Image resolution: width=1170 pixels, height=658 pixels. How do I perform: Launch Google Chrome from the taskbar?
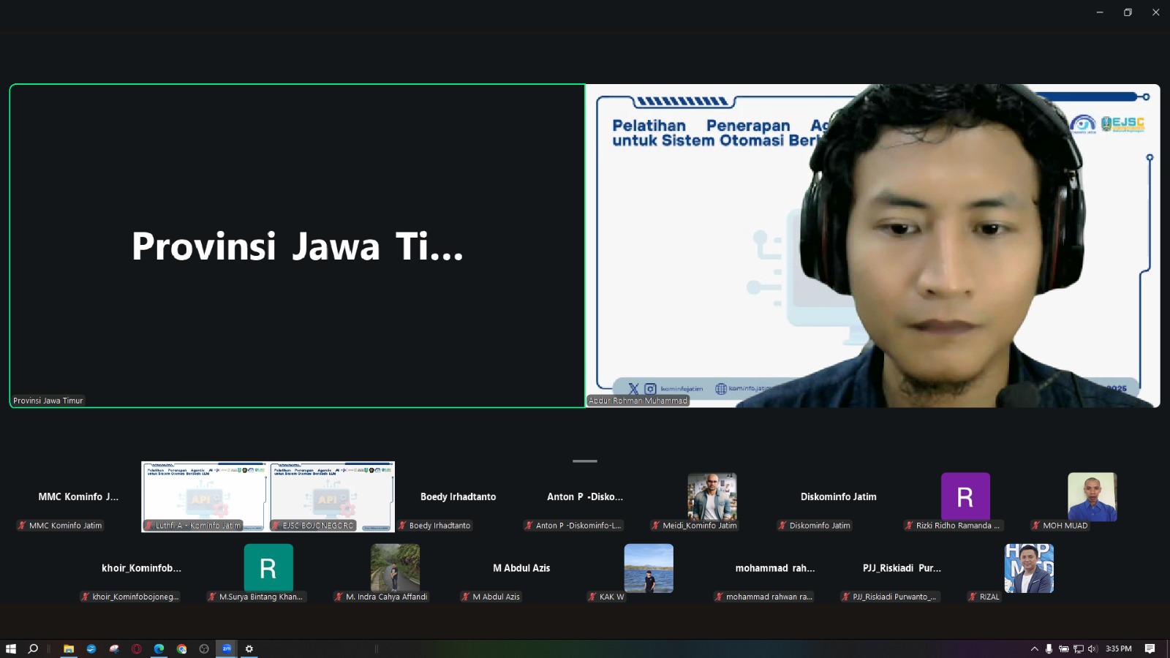[181, 648]
